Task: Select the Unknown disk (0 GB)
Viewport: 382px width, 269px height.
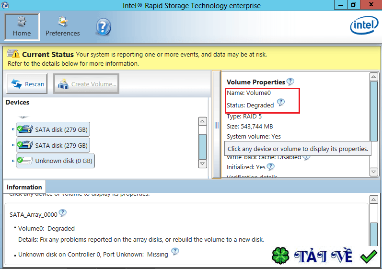Action: click(x=56, y=161)
